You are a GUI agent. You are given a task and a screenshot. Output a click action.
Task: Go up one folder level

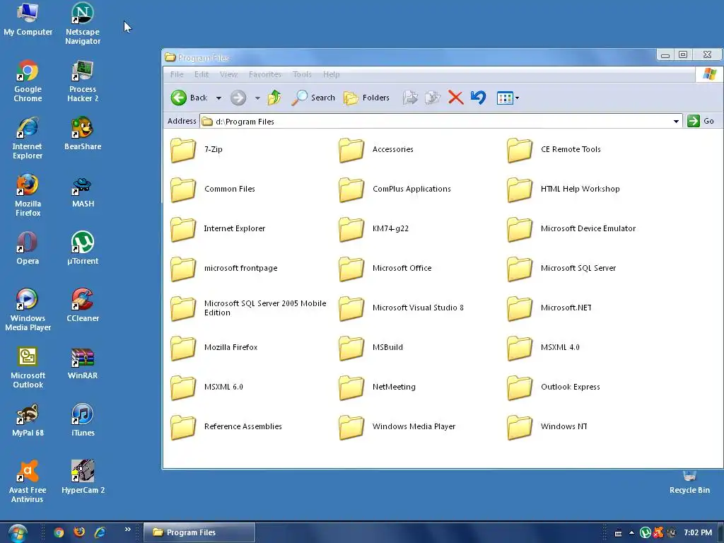coord(274,98)
